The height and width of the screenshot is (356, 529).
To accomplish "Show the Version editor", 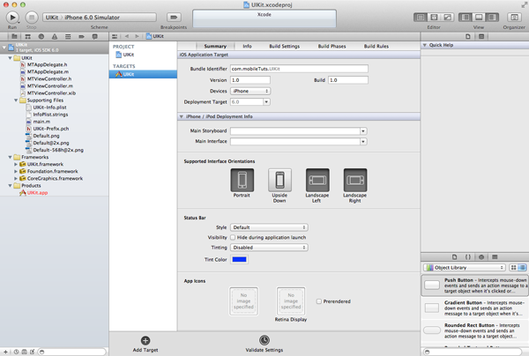I will point(447,18).
